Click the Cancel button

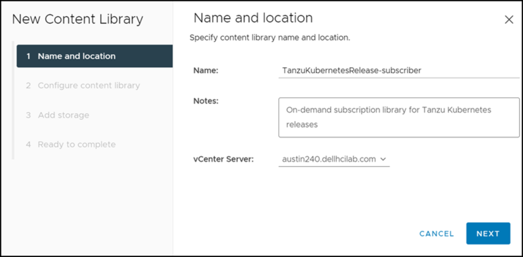tap(437, 234)
